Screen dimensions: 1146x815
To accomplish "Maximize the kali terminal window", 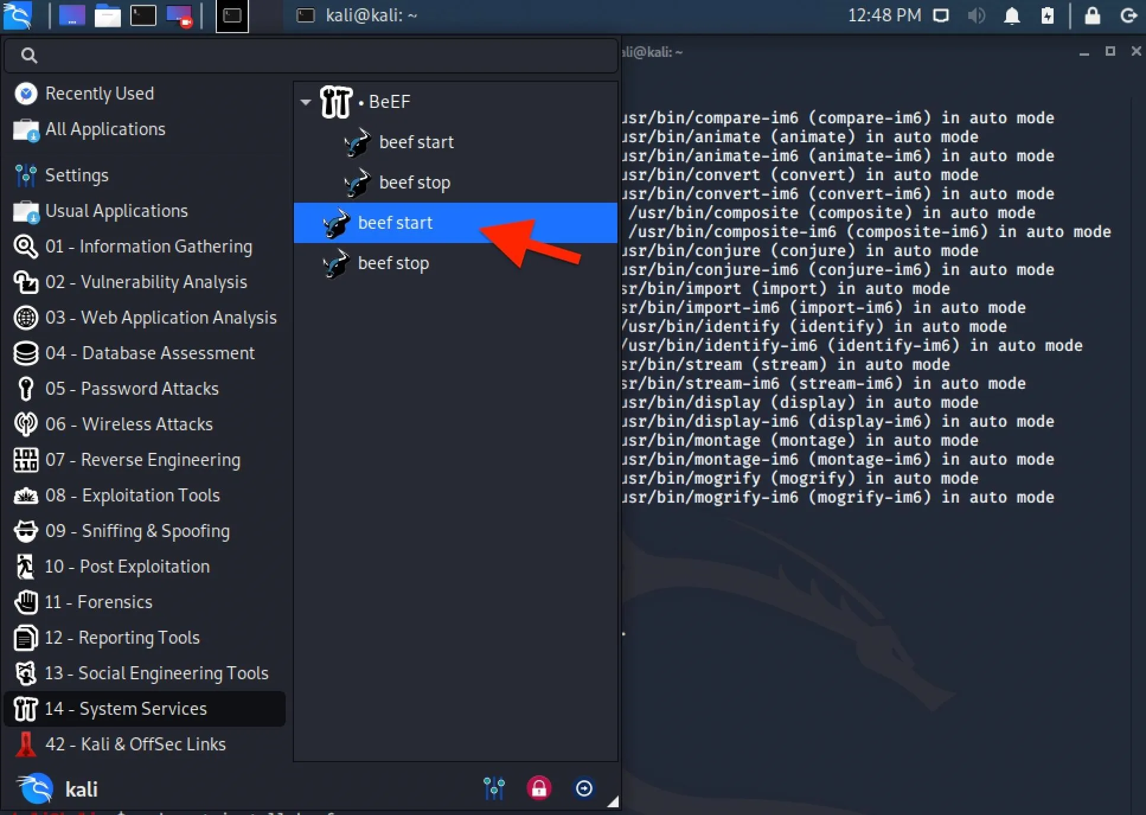I will pos(1110,52).
